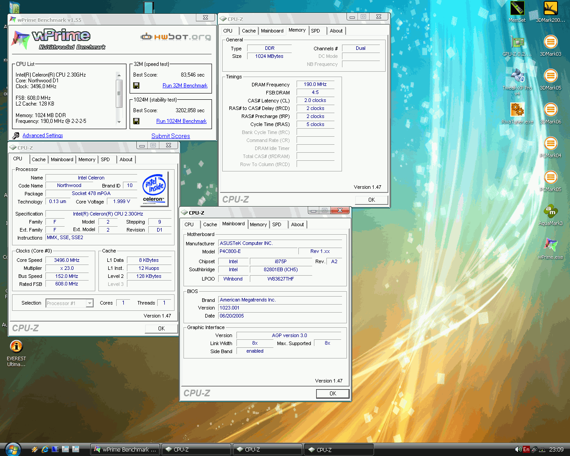Open the Cache tab in the CPU-Z timings window

tap(249, 31)
